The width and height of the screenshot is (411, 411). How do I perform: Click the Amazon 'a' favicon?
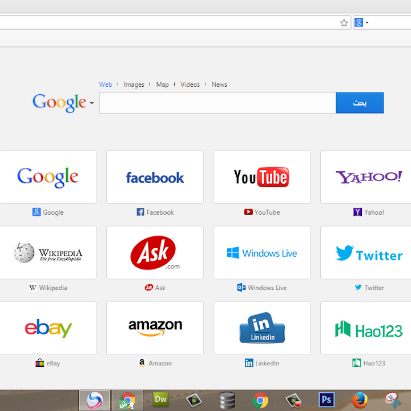pyautogui.click(x=142, y=363)
